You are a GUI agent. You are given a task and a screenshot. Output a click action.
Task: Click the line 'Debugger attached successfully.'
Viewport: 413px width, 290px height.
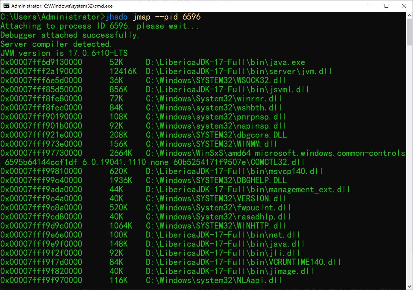pyautogui.click(x=70, y=35)
